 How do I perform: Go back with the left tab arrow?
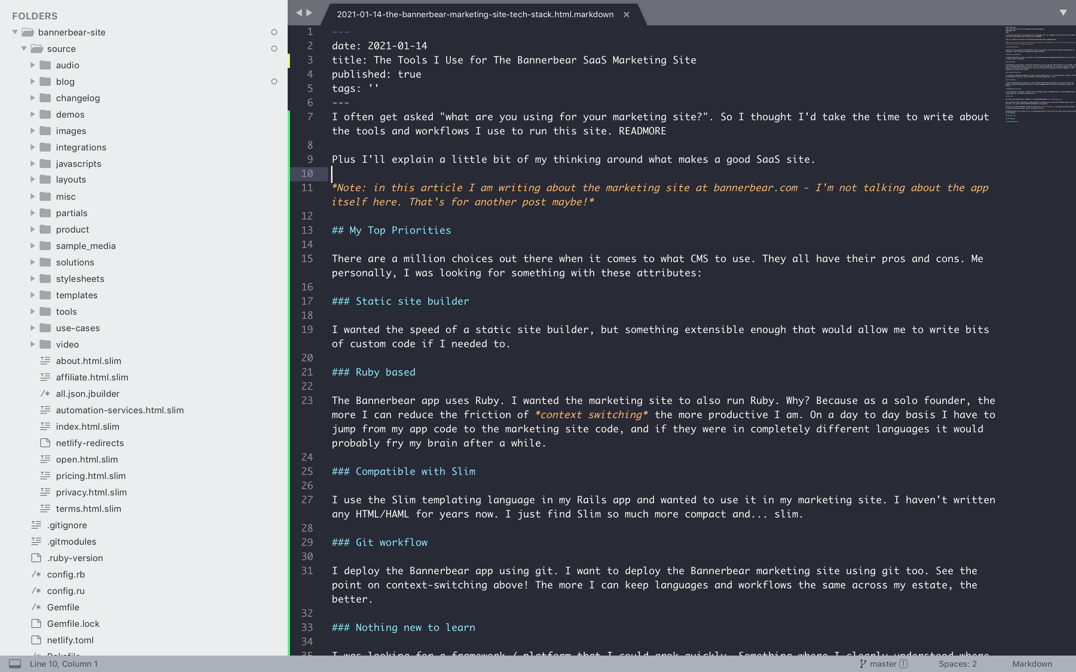tap(299, 13)
